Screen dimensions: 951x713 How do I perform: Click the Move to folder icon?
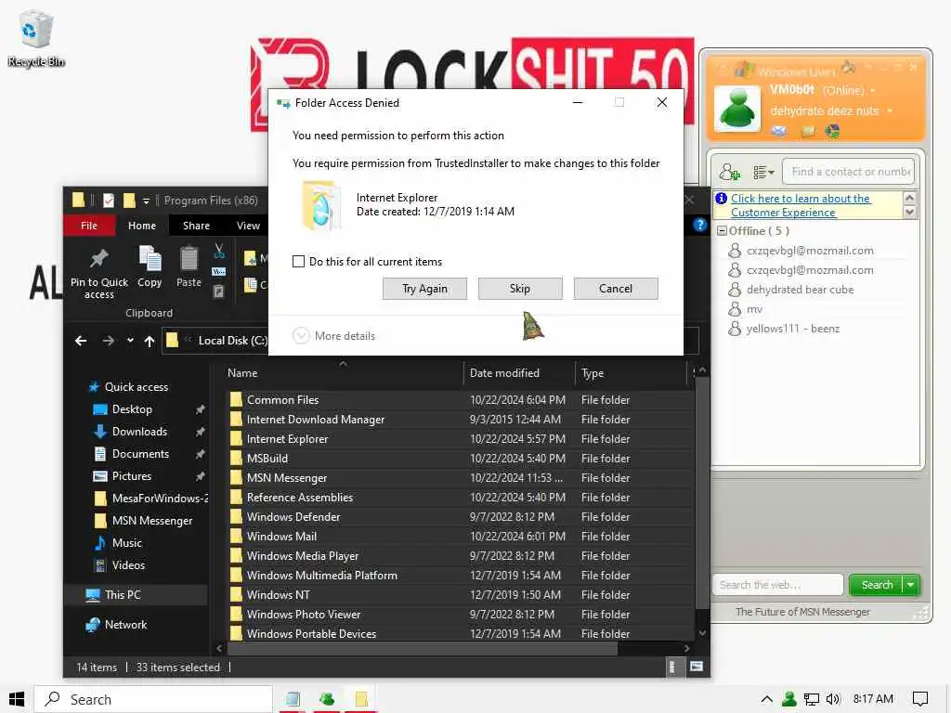[250, 258]
